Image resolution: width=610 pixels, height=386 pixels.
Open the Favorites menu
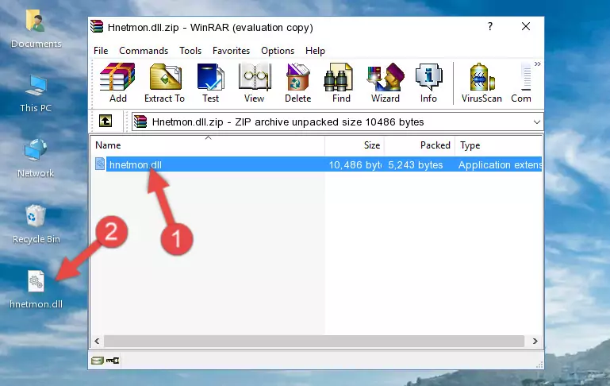pyautogui.click(x=231, y=51)
